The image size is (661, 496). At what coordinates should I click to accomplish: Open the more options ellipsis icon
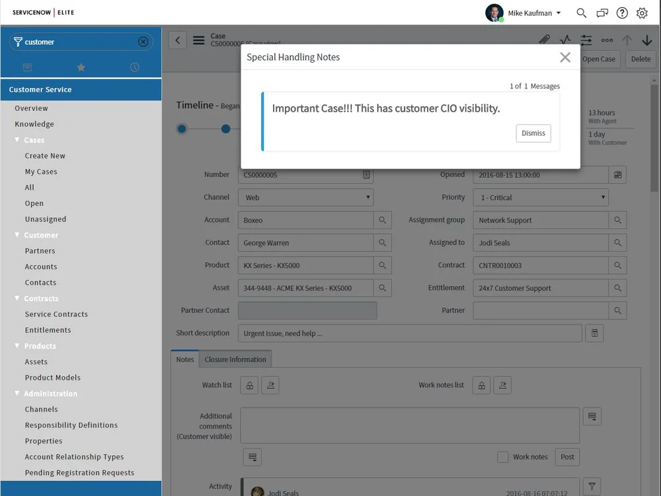click(x=607, y=40)
